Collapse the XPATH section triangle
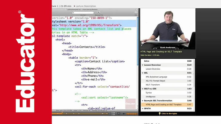Screen dimensions: 221x124 pos(143,109)
